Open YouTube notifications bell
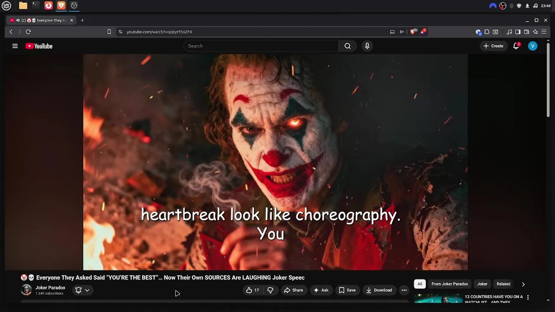 (516, 46)
